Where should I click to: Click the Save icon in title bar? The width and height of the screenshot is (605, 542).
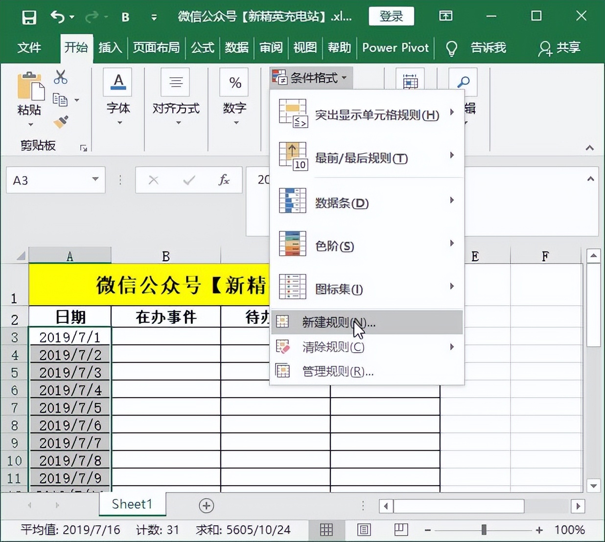[x=29, y=18]
